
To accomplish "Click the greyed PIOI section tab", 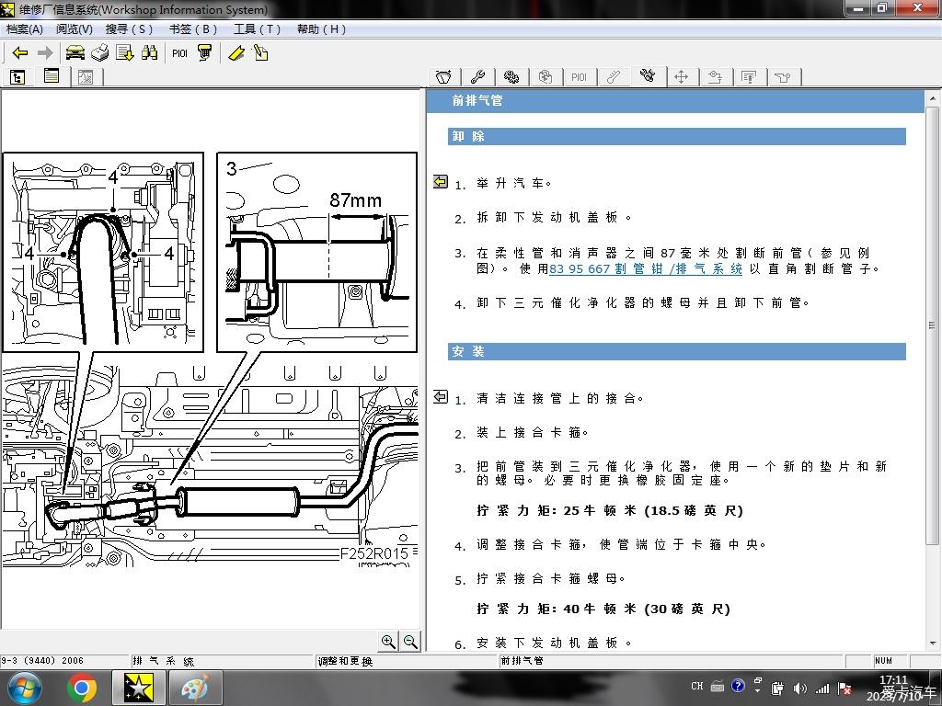I will coord(580,77).
